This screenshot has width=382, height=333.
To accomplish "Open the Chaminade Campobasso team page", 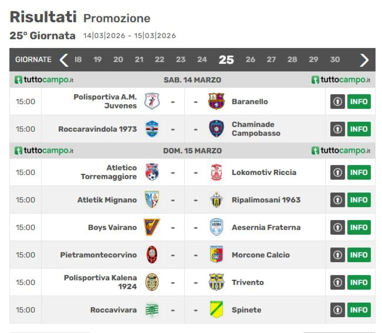I will coord(256,129).
